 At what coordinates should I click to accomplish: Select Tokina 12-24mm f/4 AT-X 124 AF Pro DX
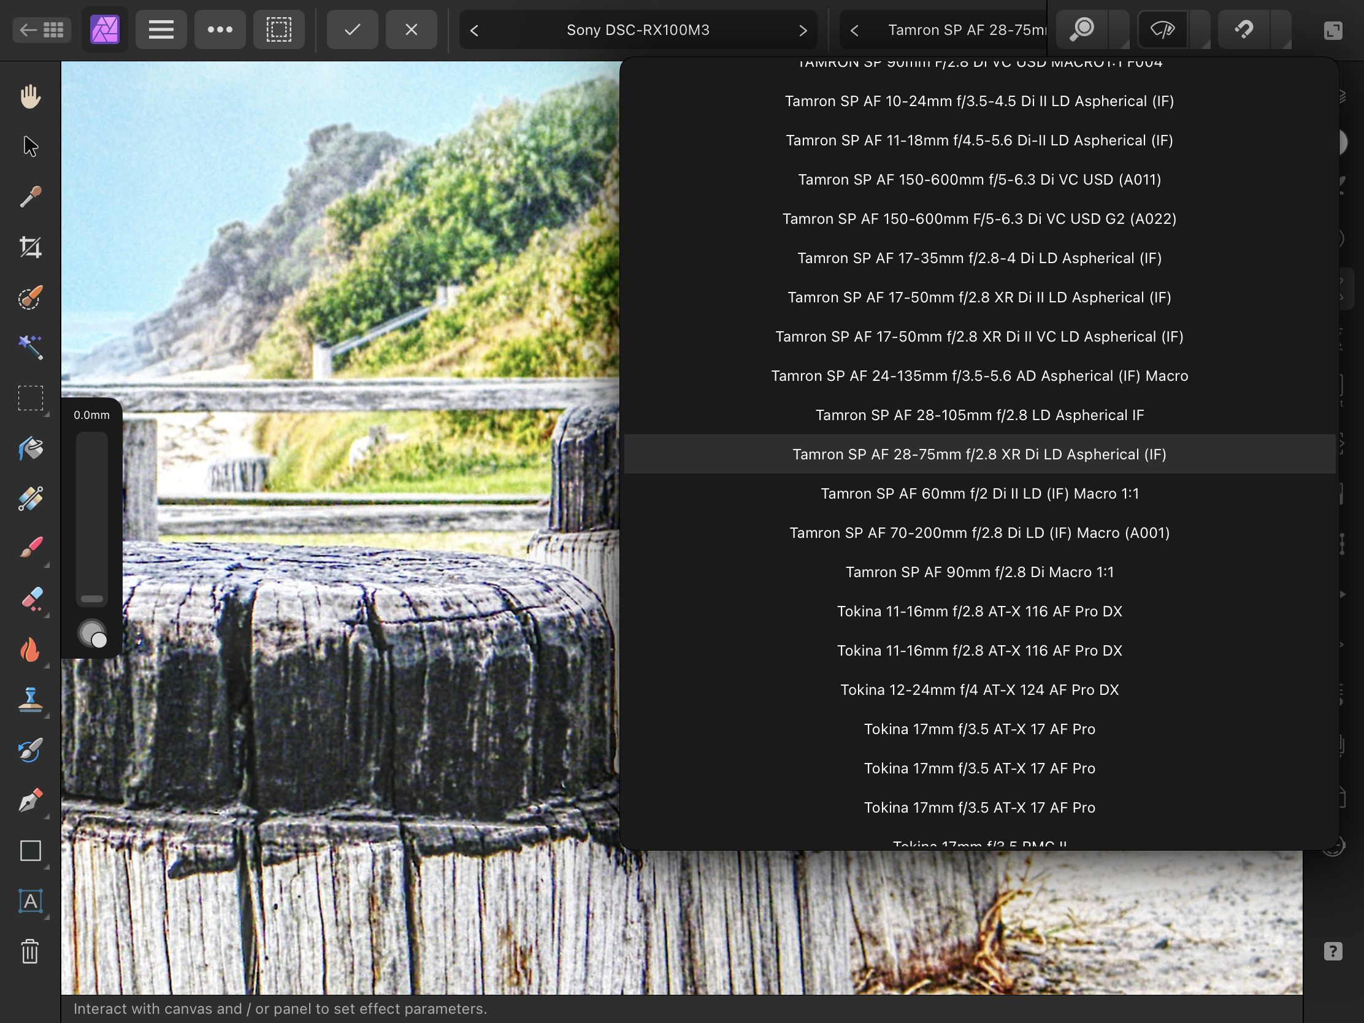pyautogui.click(x=979, y=690)
